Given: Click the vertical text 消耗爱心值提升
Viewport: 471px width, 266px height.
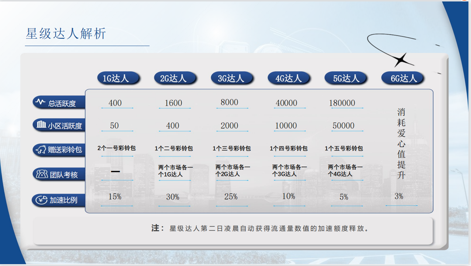Looking at the screenshot, I should pos(401,144).
